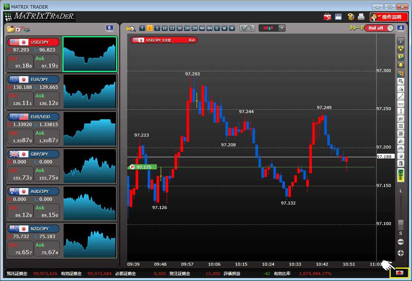
Task: Select the trend line drawing tool
Action: (400, 96)
